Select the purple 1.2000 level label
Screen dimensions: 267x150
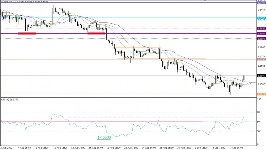tap(261, 33)
